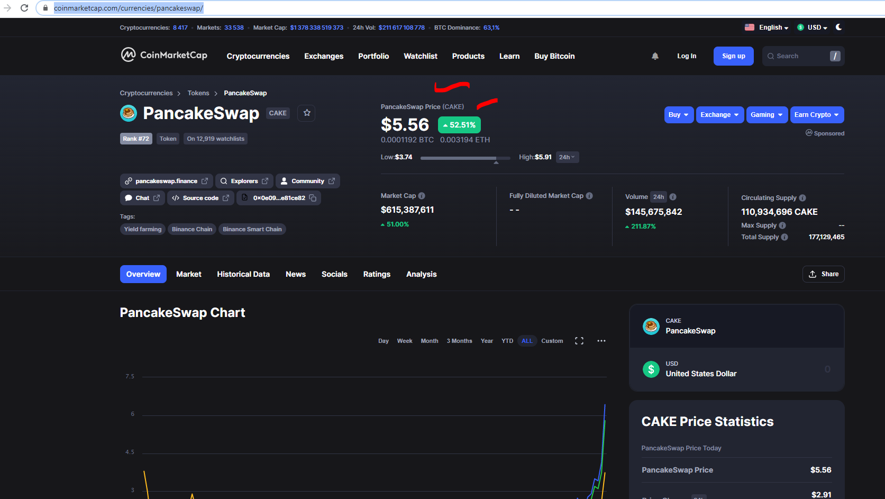Open the Cryptocurrencies menu

click(258, 56)
